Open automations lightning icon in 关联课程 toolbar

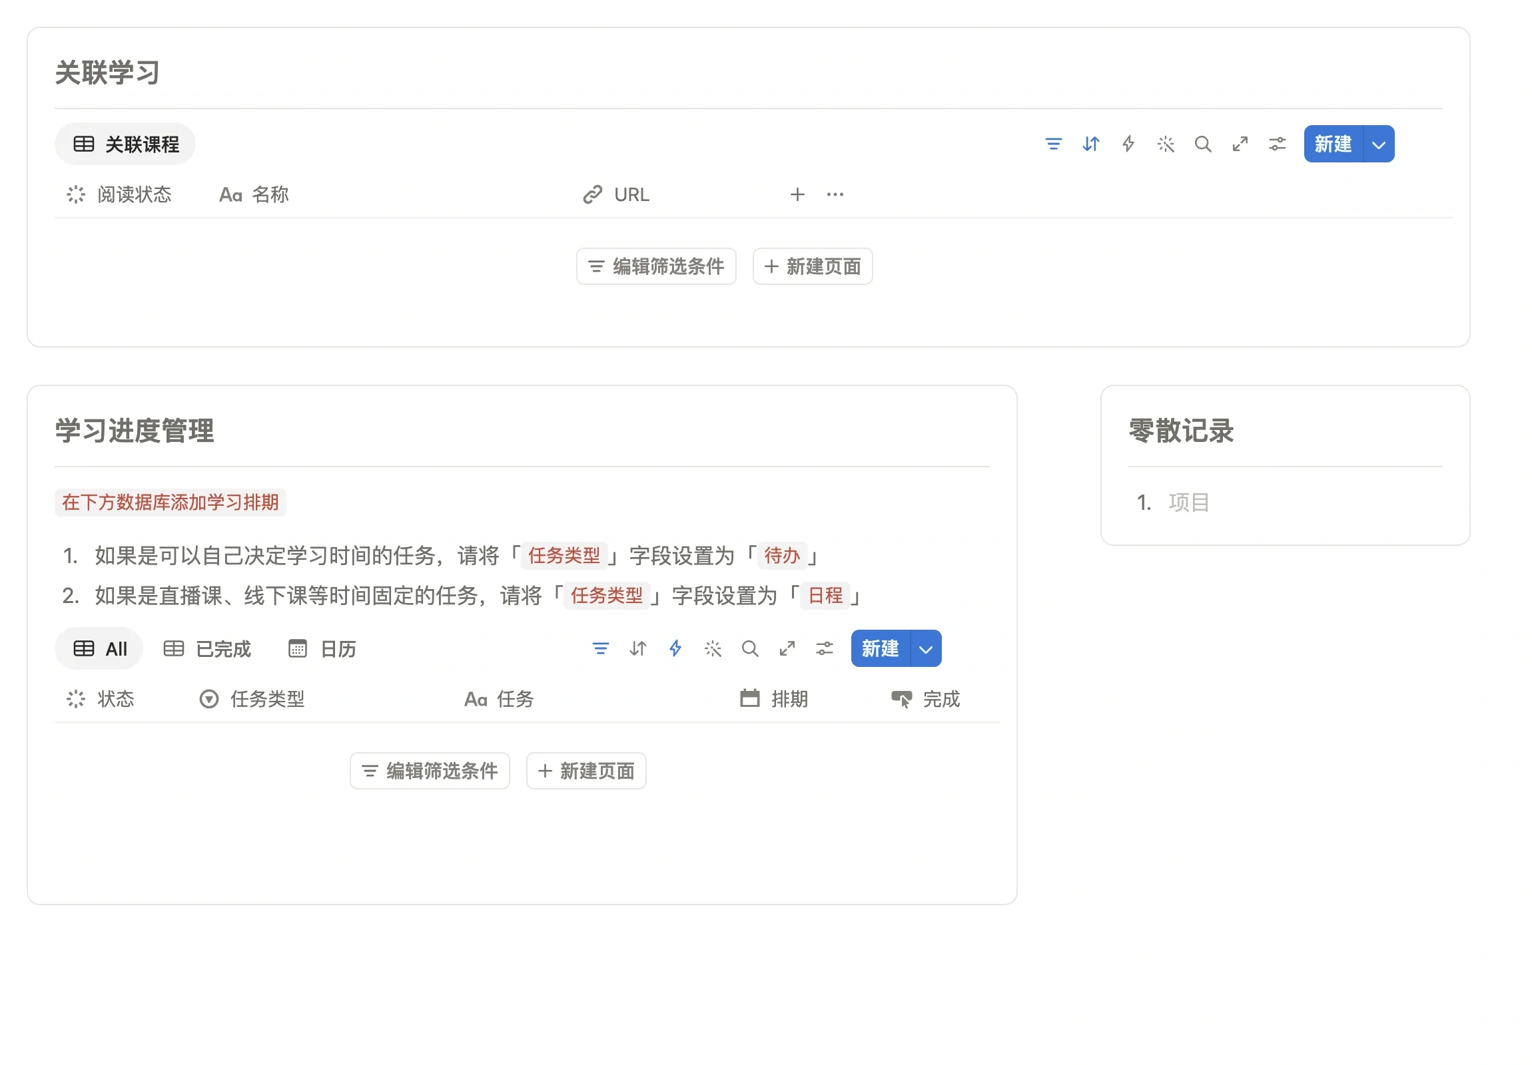(x=1128, y=144)
